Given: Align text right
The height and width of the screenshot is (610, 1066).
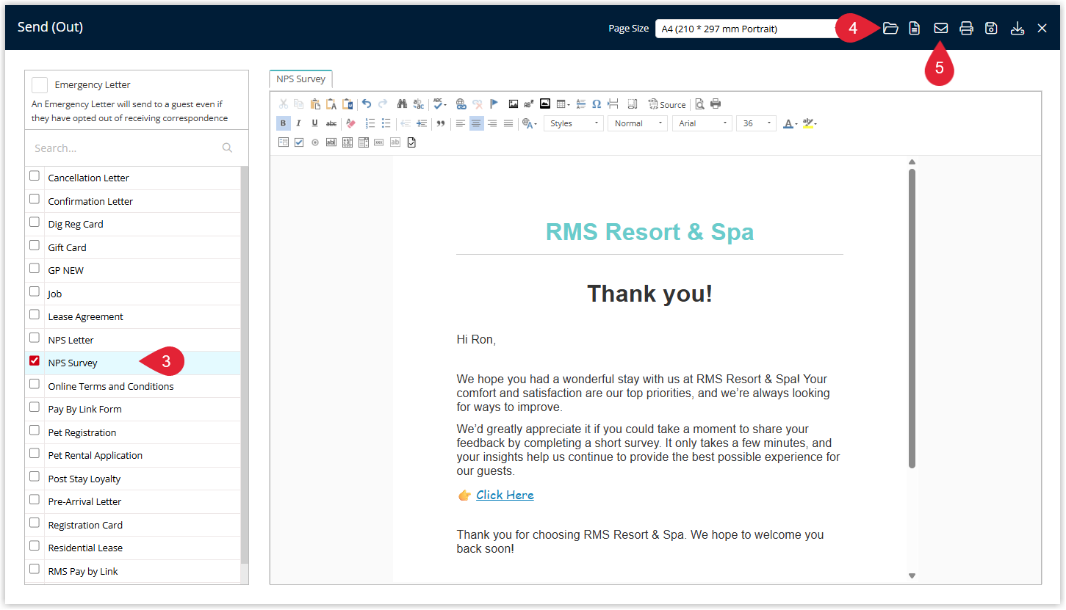Looking at the screenshot, I should tap(492, 123).
